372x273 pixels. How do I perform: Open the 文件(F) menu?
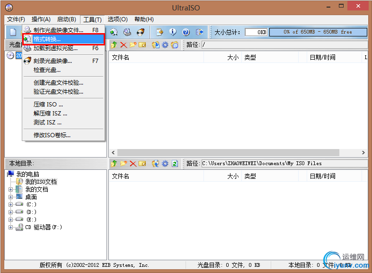[16, 19]
